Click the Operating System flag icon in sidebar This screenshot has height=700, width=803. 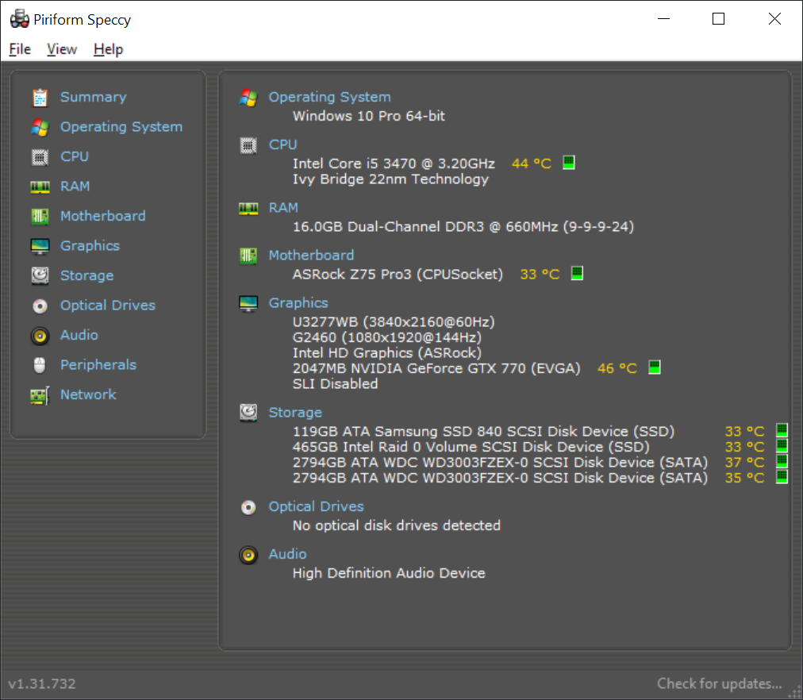[40, 127]
